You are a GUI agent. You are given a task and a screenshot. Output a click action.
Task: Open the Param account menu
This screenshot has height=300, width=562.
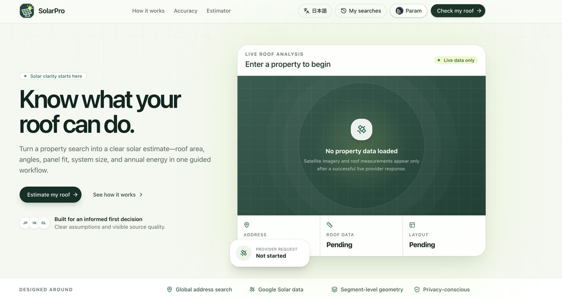tap(409, 11)
